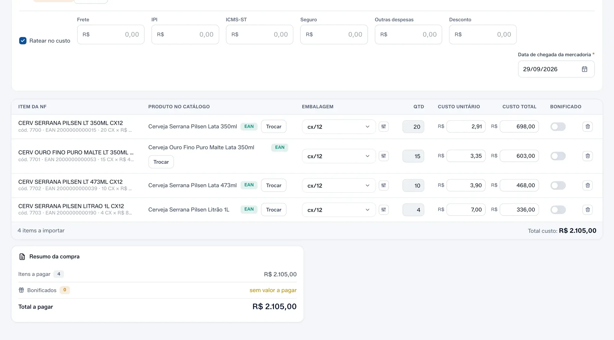Click Trocar for Cerveja Serrana Pilsen Lata 473ml
614x340 pixels.
click(x=274, y=186)
